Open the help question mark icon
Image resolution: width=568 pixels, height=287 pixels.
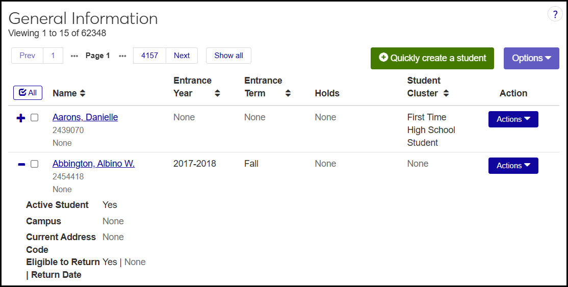(x=555, y=14)
